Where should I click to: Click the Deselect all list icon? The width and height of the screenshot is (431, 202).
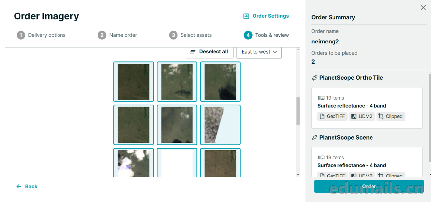(x=193, y=52)
